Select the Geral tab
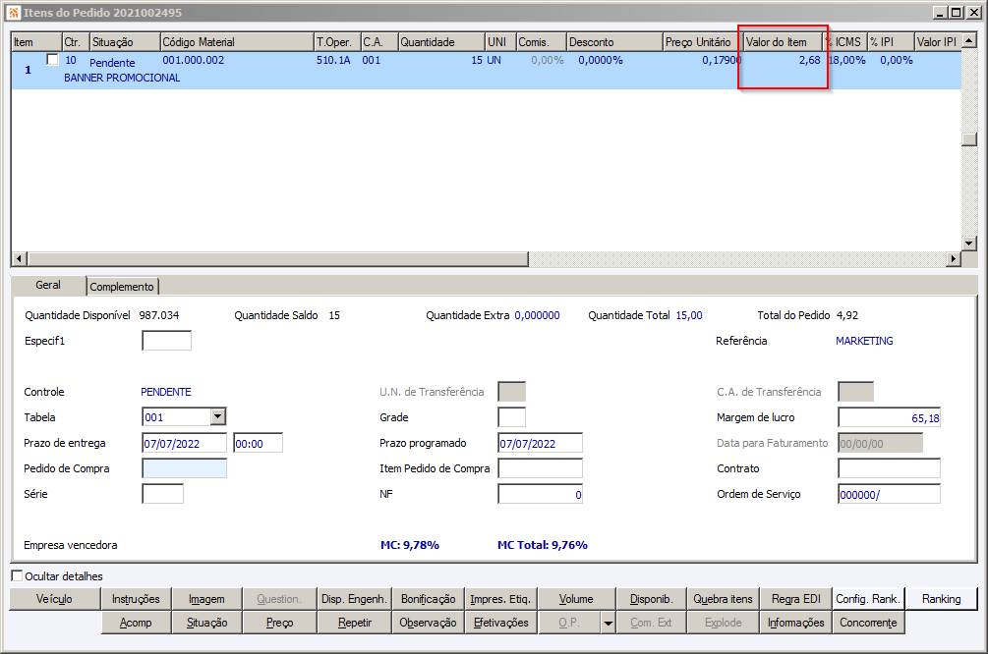Screen dimensions: 988x654 click(x=48, y=285)
